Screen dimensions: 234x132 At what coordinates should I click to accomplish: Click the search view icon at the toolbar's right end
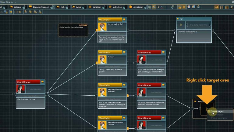tap(232, 7)
